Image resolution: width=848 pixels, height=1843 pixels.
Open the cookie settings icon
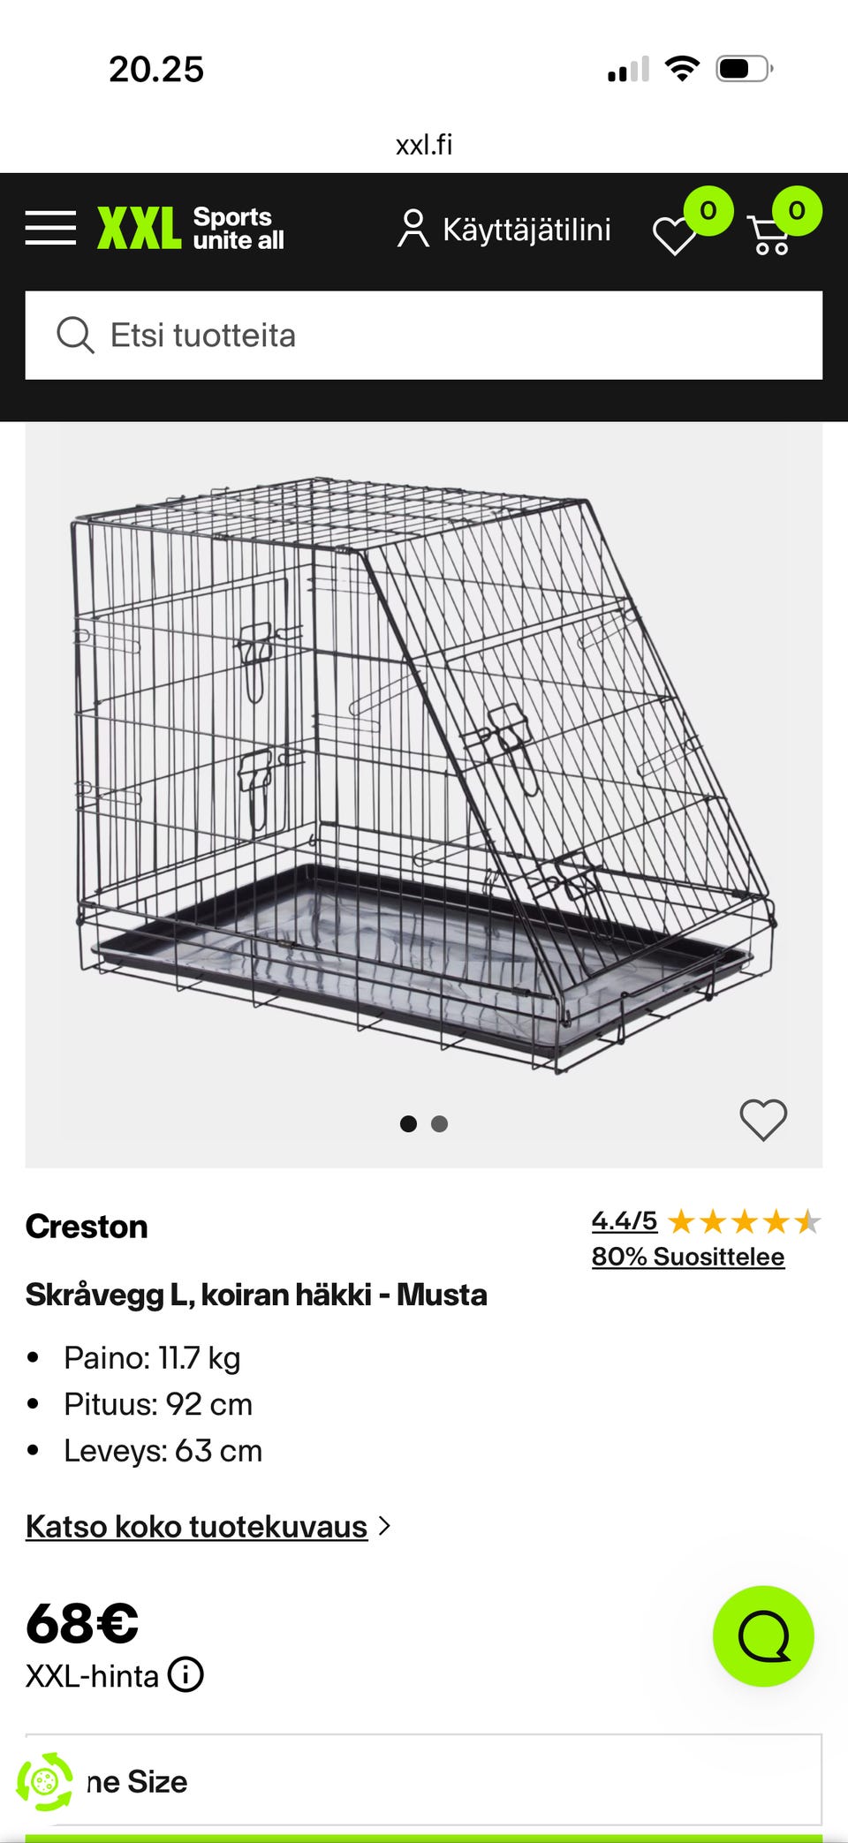click(x=44, y=1782)
